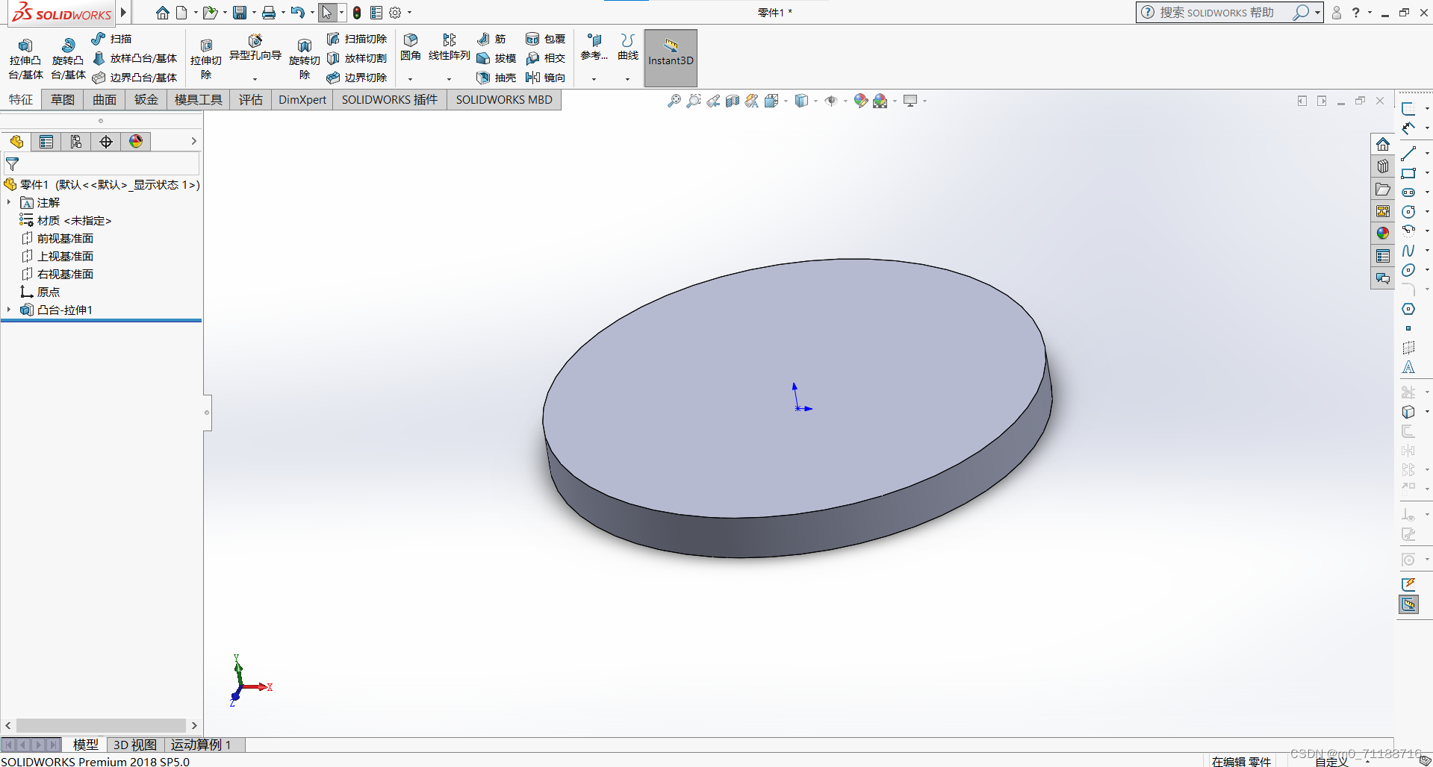Open the Hole Wizard (异型孔向导)
The width and height of the screenshot is (1433, 767).
(255, 48)
